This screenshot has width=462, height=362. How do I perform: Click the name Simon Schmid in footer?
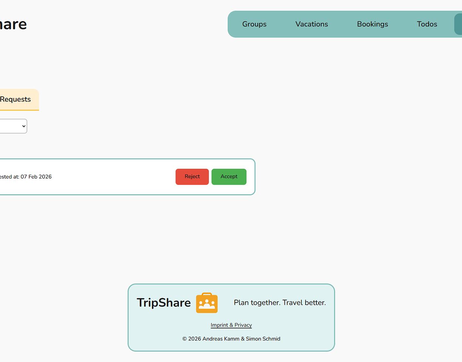[x=263, y=339]
